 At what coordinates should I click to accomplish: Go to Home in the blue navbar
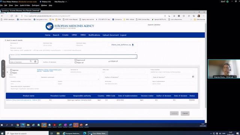(x=48, y=35)
